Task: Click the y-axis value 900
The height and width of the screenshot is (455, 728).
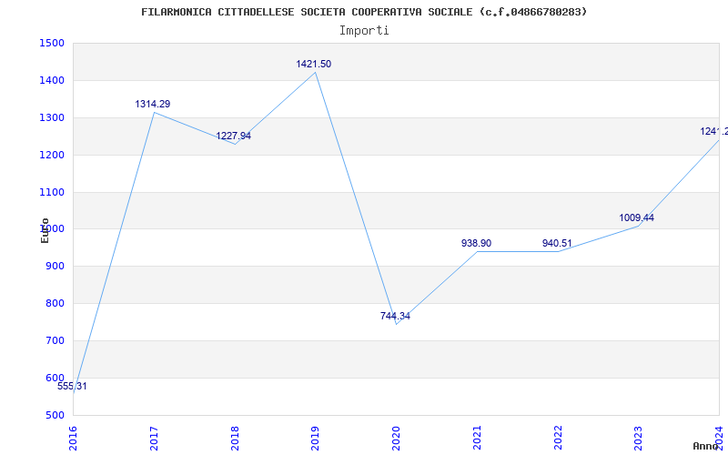Action: click(55, 267)
